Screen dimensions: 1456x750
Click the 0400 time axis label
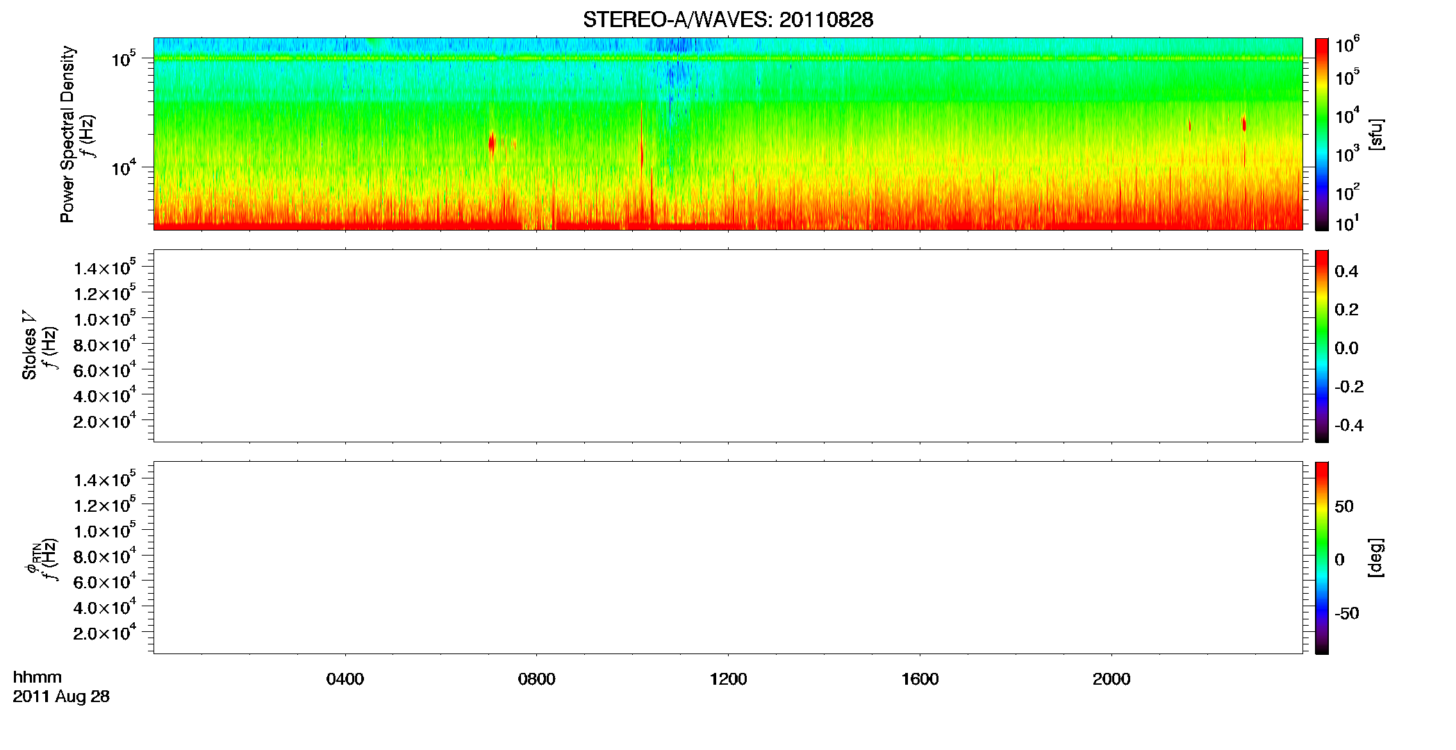(345, 679)
